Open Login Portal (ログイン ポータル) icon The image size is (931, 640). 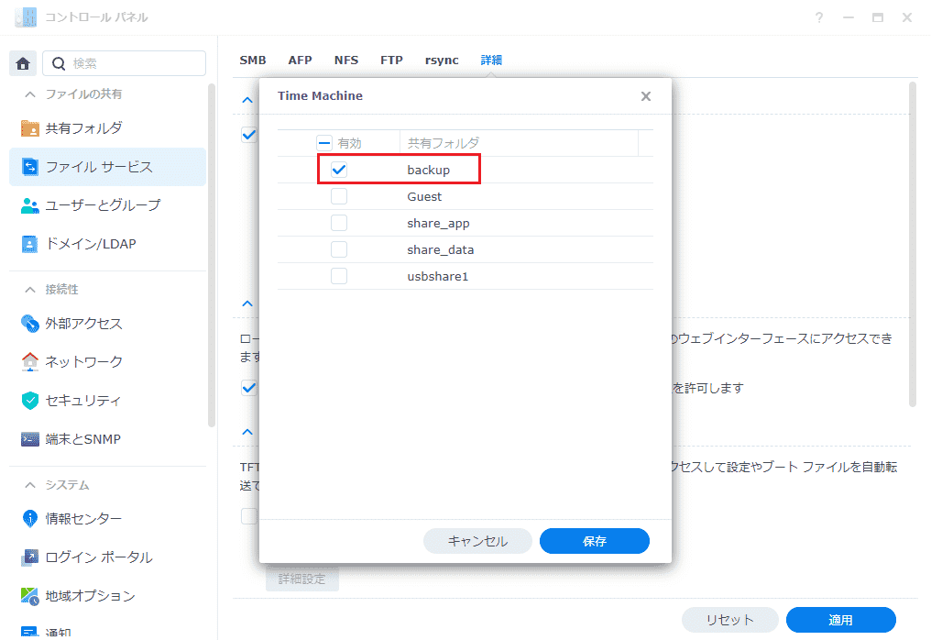[29, 557]
